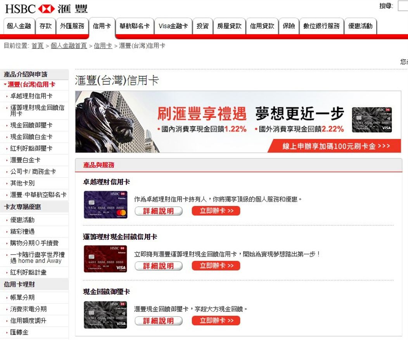Click the black Visa card image in the banner

pyautogui.click(x=372, y=120)
